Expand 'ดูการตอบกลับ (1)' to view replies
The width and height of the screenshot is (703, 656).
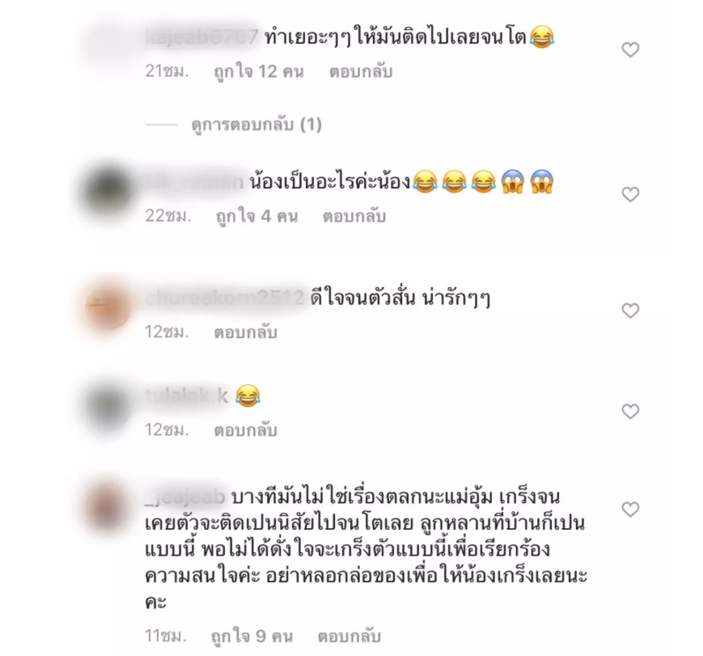(x=256, y=125)
